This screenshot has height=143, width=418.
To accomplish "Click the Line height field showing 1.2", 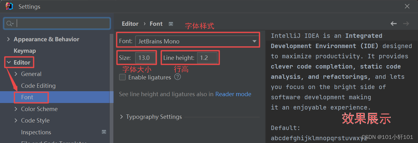I will (x=207, y=58).
